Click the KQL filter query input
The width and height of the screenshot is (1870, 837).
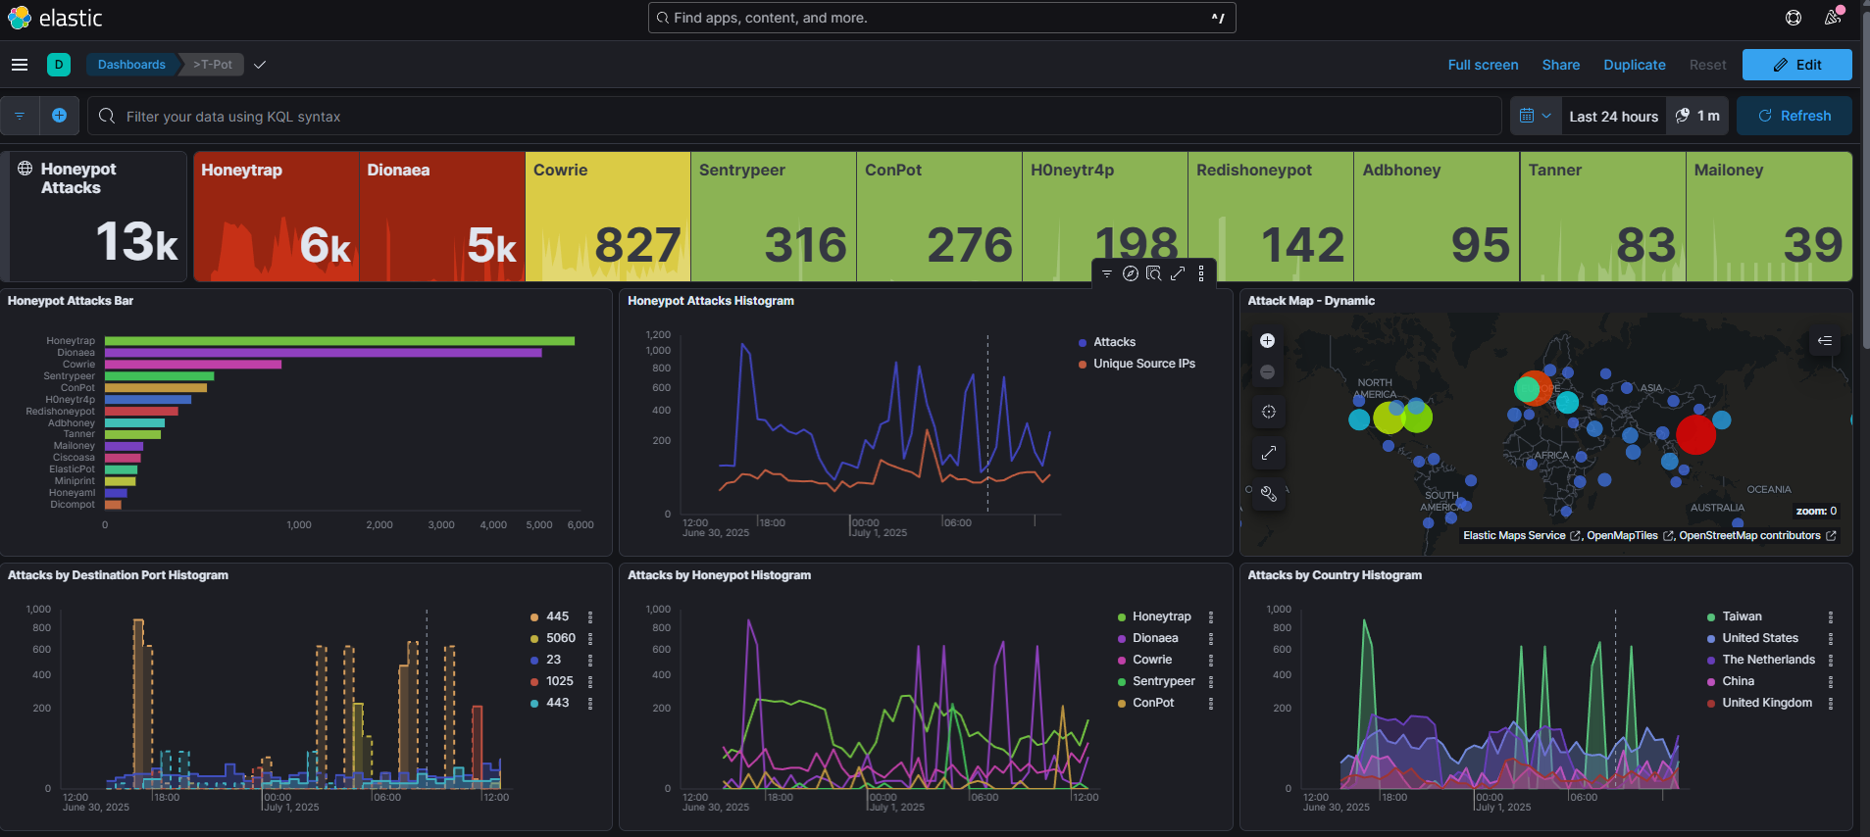click(x=794, y=116)
